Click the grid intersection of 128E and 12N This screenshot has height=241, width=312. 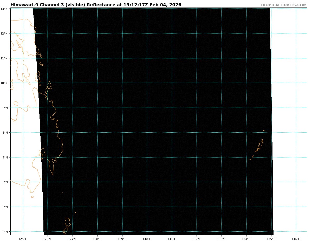(x=97, y=33)
